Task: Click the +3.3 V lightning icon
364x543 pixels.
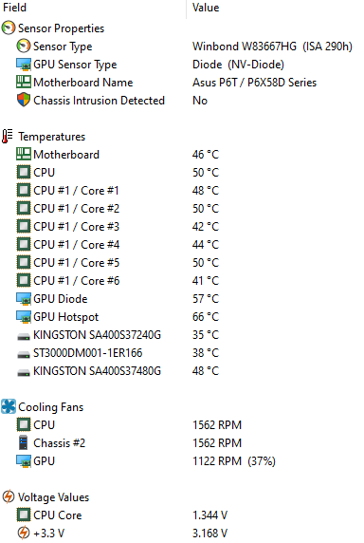Action: pos(24,533)
